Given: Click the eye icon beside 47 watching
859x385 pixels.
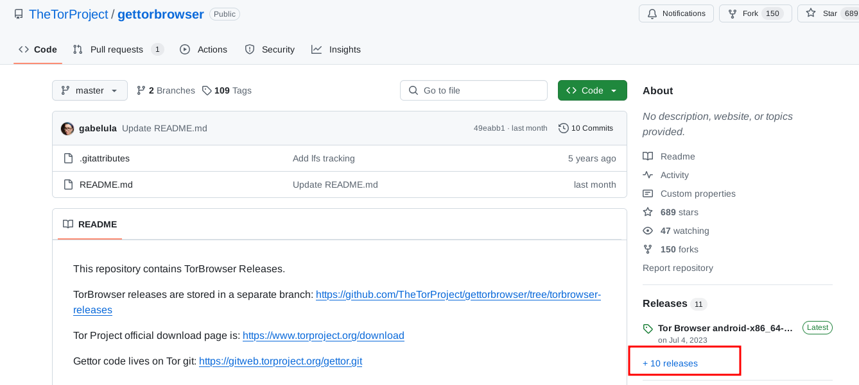Looking at the screenshot, I should (648, 231).
